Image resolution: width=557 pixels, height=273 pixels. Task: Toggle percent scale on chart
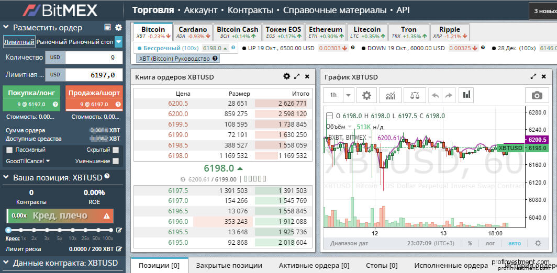[470, 243]
